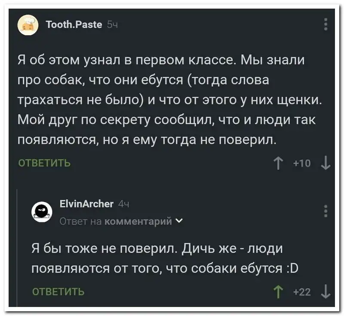Open three-dot menu on Tooth.Paste comment

pyautogui.click(x=326, y=25)
